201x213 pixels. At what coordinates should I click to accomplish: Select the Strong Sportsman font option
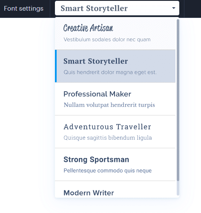pos(115,164)
